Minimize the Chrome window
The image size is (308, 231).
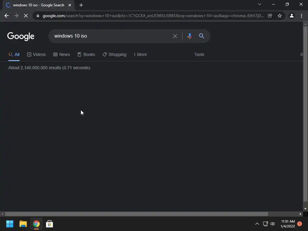[273, 4]
